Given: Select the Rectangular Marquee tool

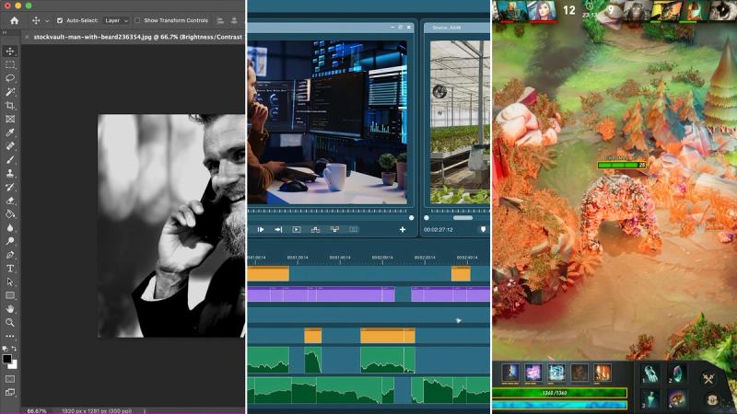Looking at the screenshot, I should click(x=10, y=64).
